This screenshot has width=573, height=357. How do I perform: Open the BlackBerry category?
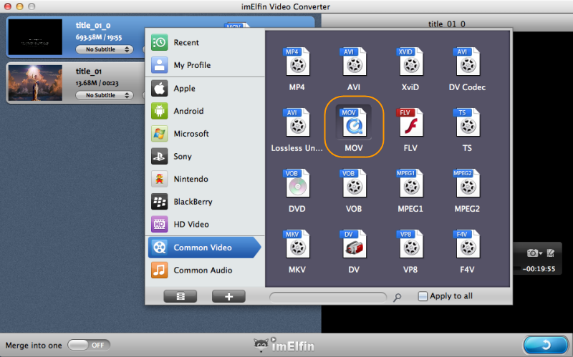(x=205, y=202)
